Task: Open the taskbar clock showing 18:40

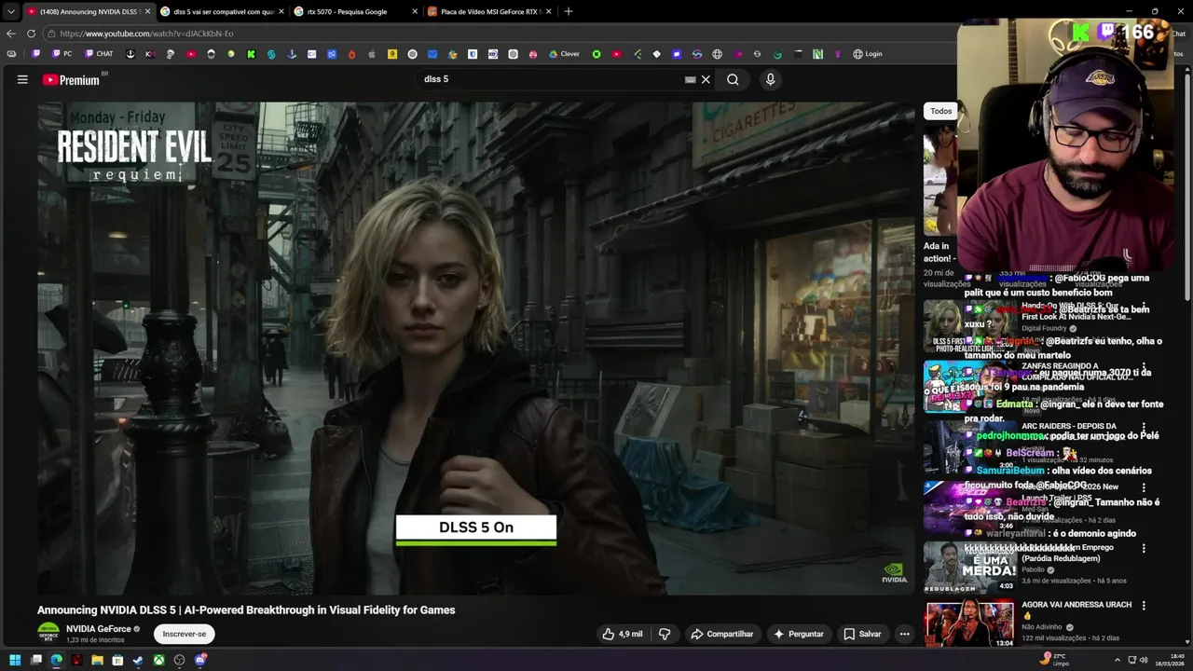Action: 1169,660
